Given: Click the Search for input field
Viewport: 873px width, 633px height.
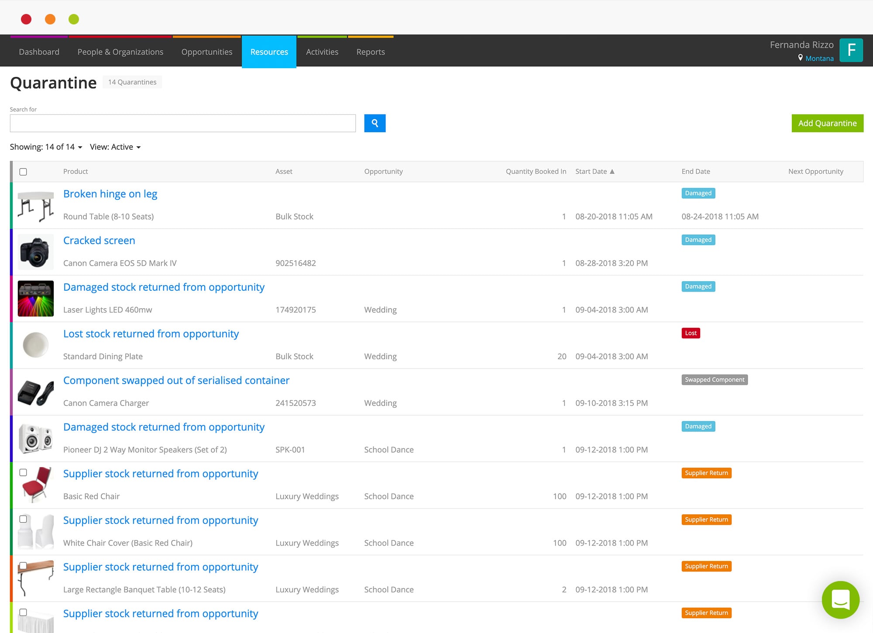Looking at the screenshot, I should tap(183, 123).
